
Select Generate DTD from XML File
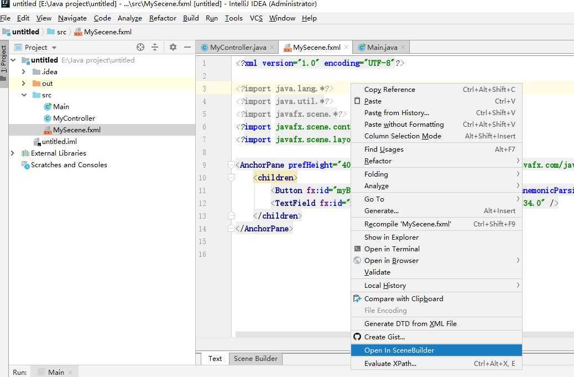436,323
